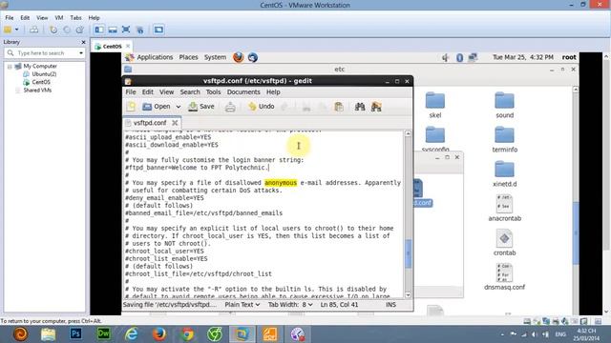Take a snapshot with the toolbar icon

click(53, 30)
